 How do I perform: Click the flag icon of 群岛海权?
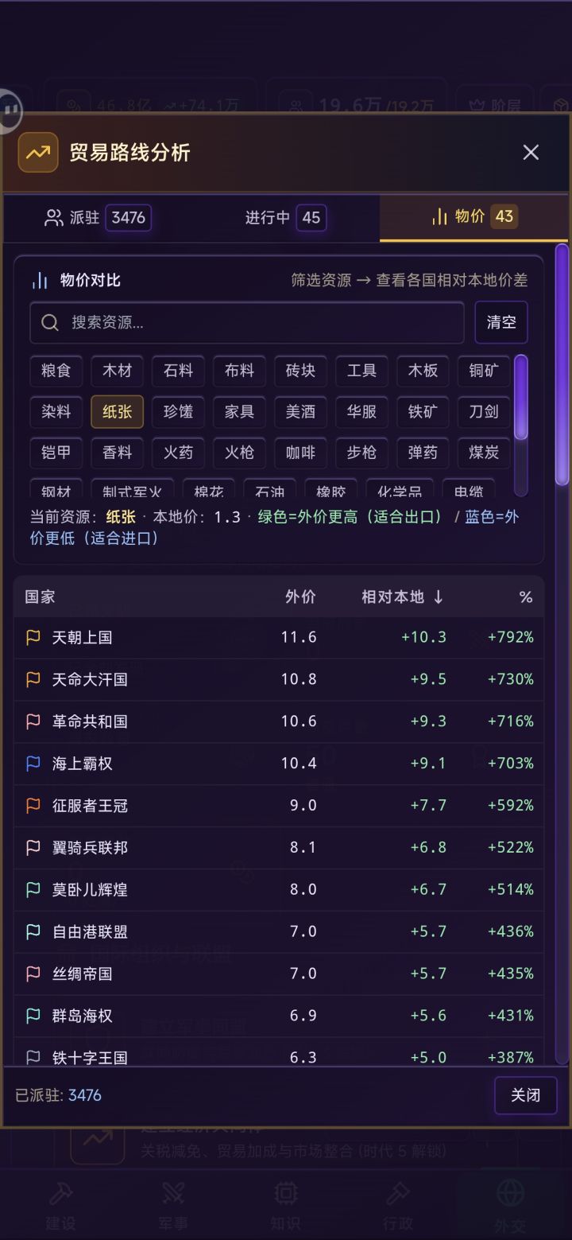point(33,1016)
